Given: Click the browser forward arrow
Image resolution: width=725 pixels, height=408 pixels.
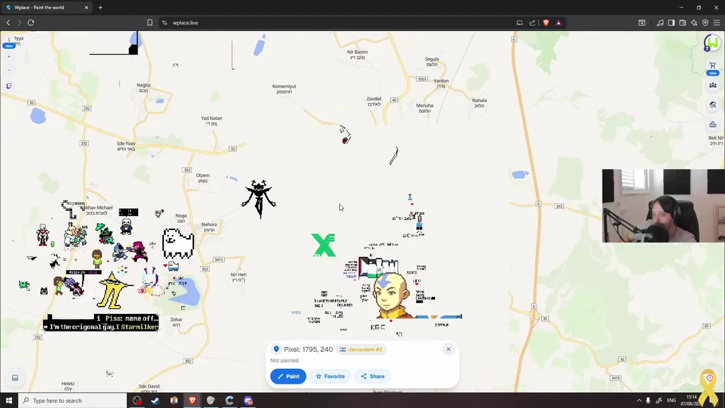Looking at the screenshot, I should [x=19, y=23].
